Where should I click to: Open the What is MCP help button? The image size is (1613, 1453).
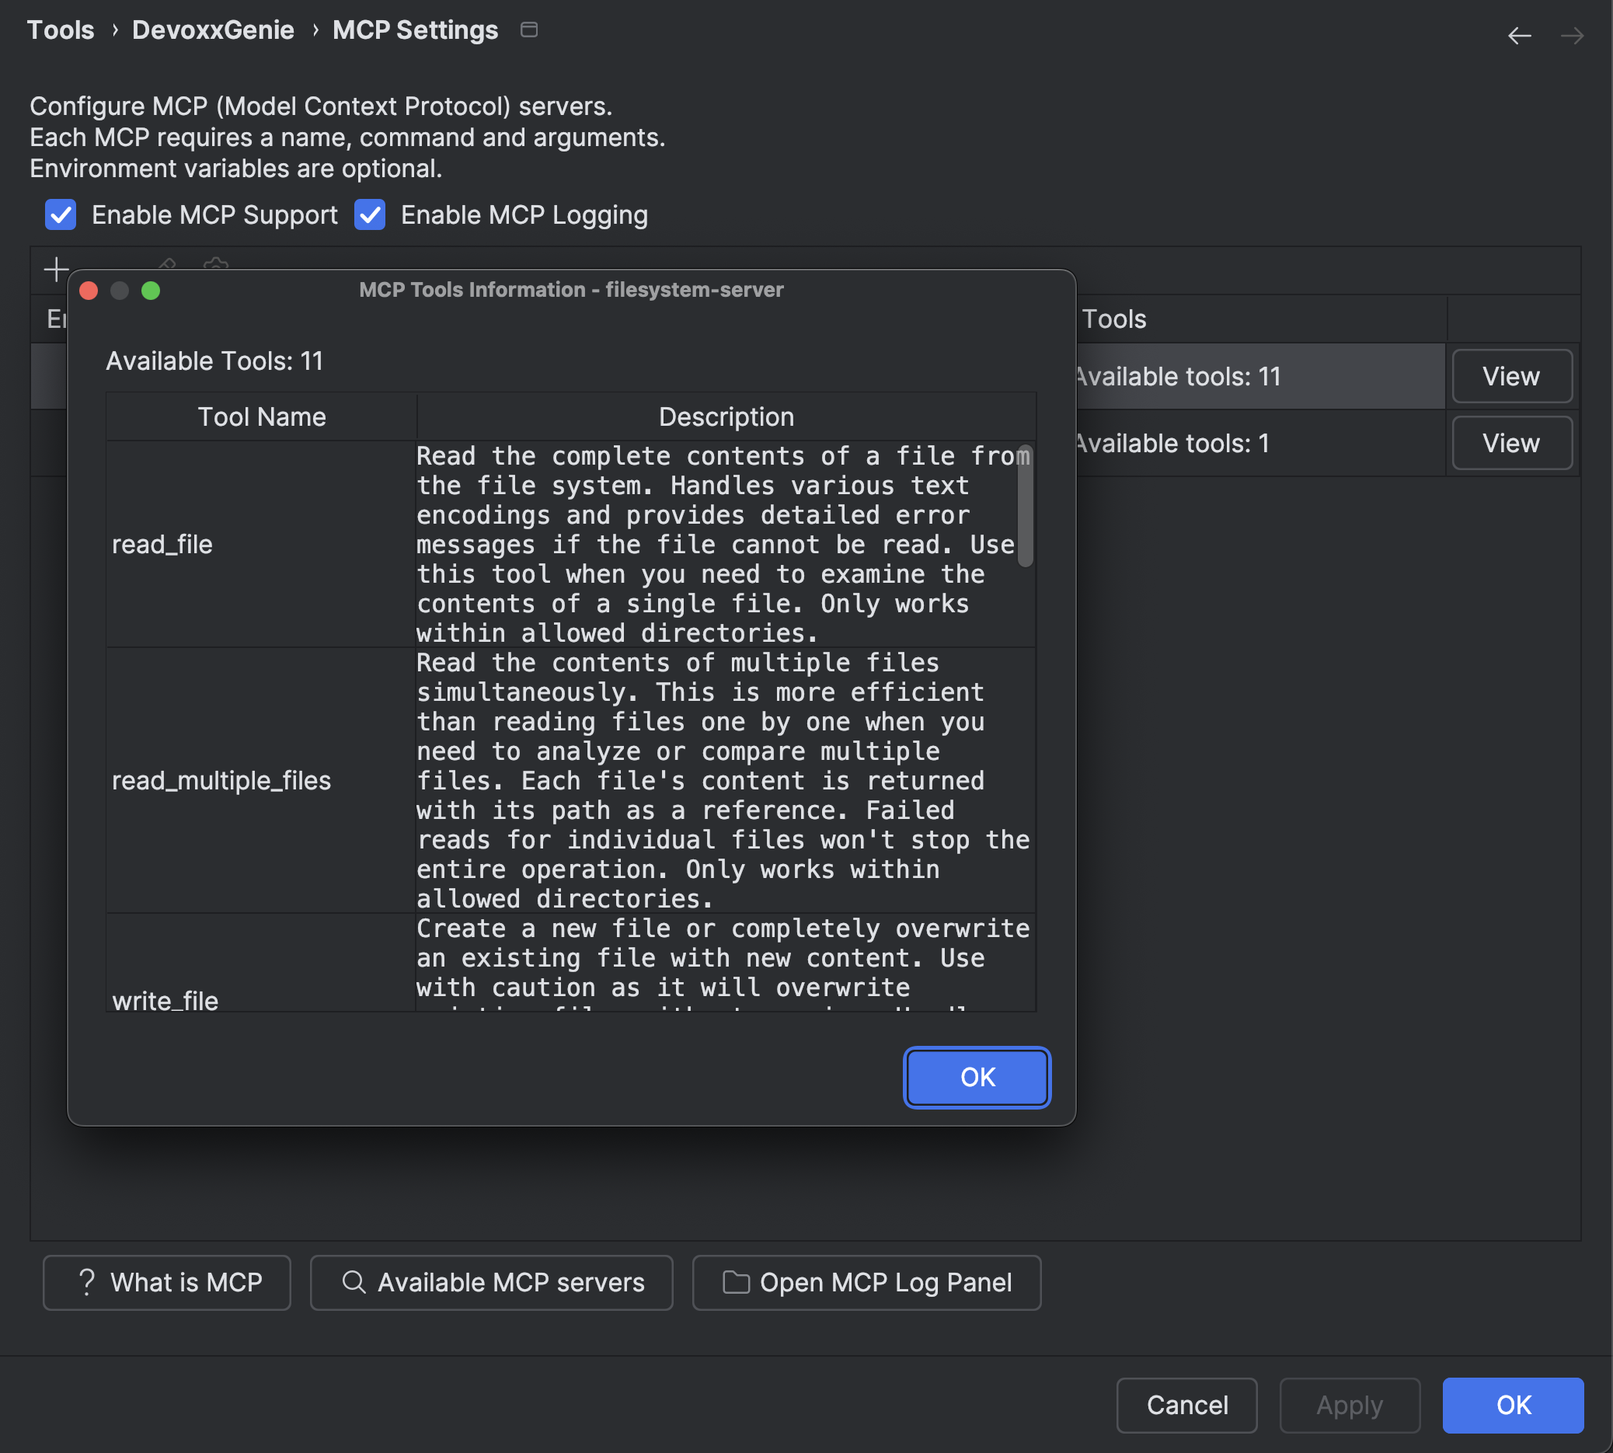[167, 1282]
